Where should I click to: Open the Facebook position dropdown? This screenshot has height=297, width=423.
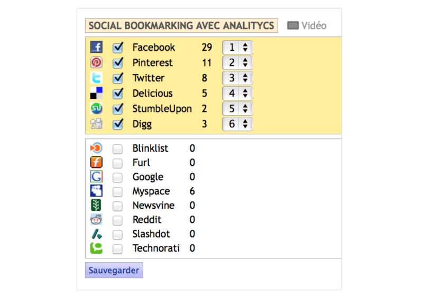click(x=237, y=47)
